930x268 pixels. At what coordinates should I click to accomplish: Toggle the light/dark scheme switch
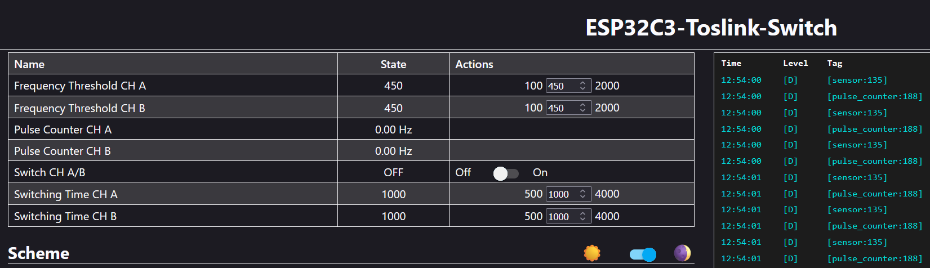643,254
